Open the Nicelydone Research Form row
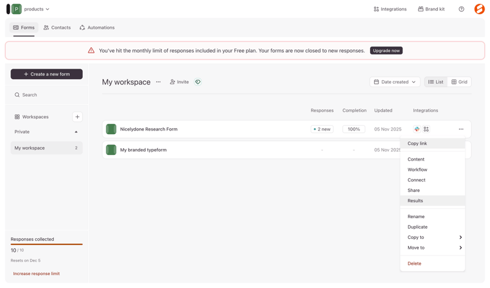490x288 pixels. 287,129
